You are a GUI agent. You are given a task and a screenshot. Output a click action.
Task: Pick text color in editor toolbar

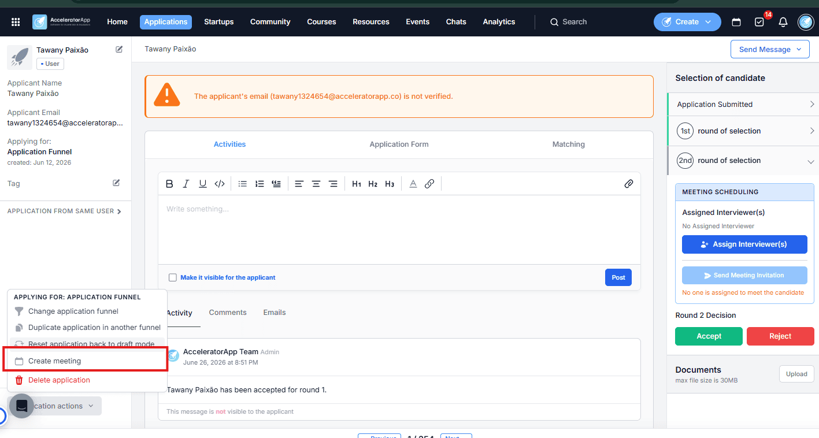coord(413,184)
